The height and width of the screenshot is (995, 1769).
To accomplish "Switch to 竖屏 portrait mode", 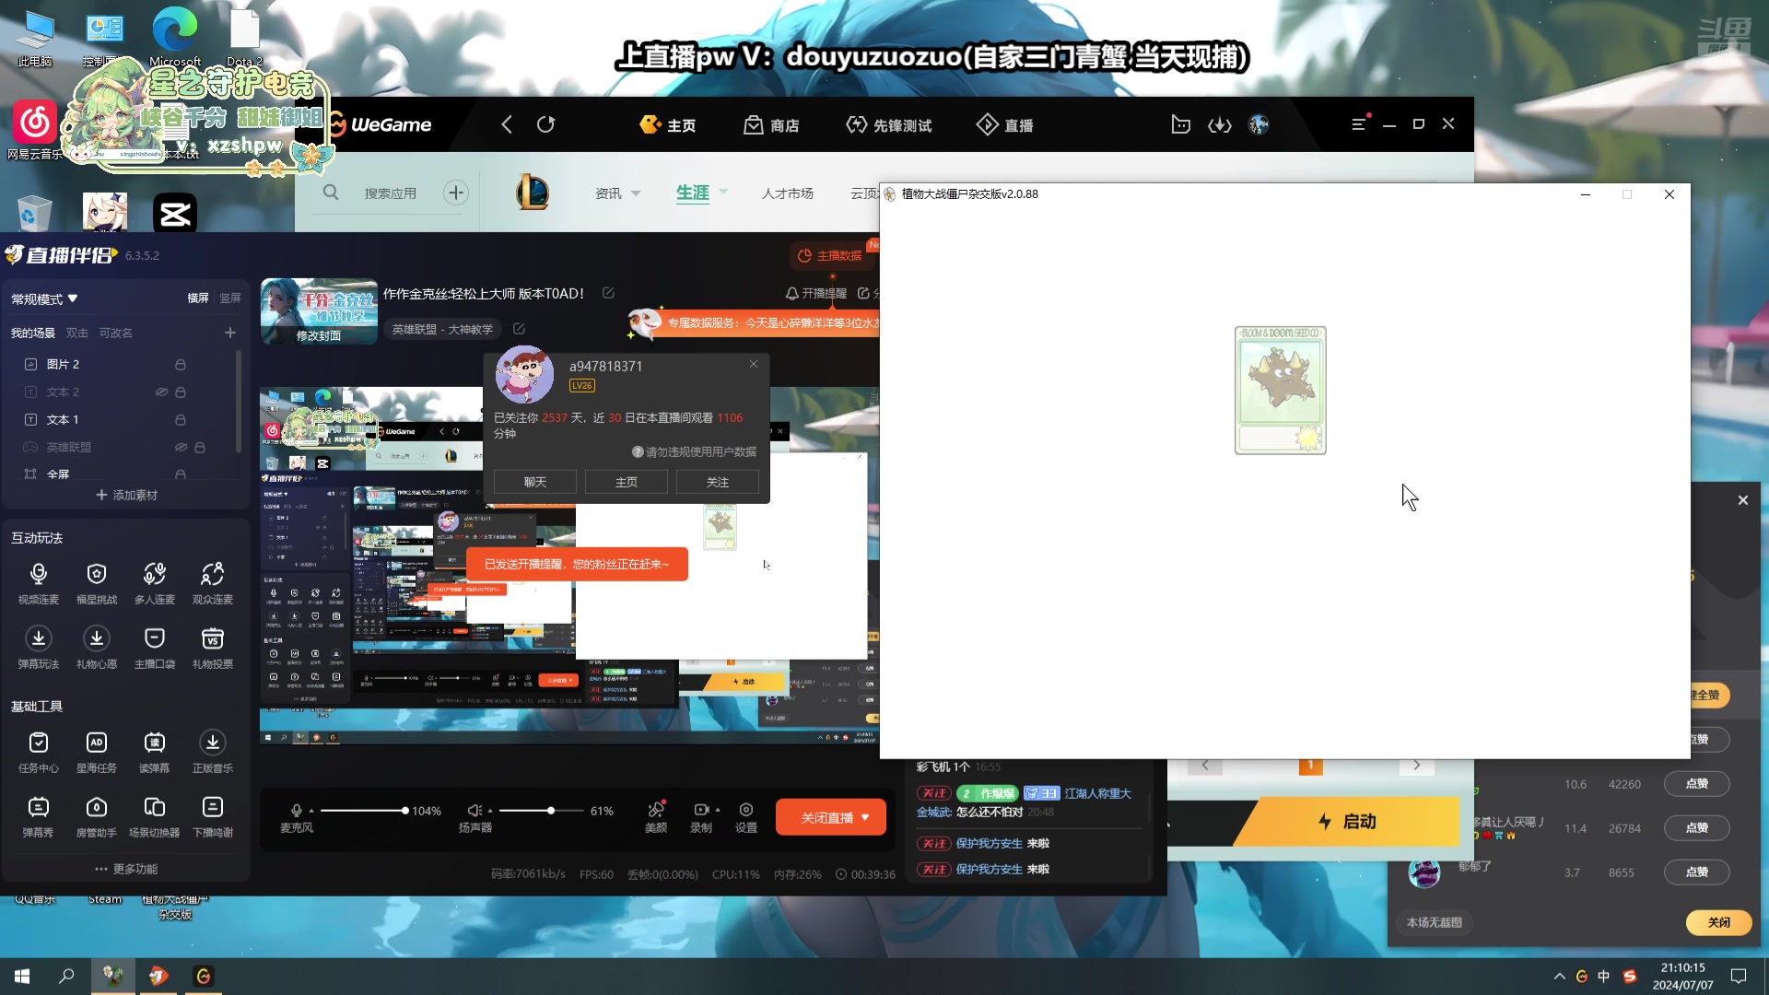I will (230, 298).
